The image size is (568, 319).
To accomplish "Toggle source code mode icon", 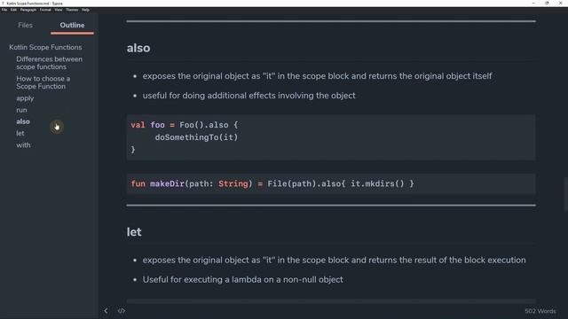I will [x=122, y=311].
